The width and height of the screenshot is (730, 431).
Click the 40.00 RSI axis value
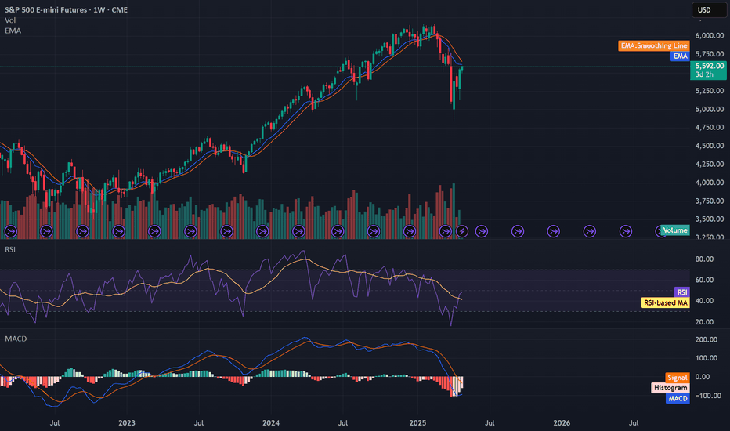coord(704,301)
